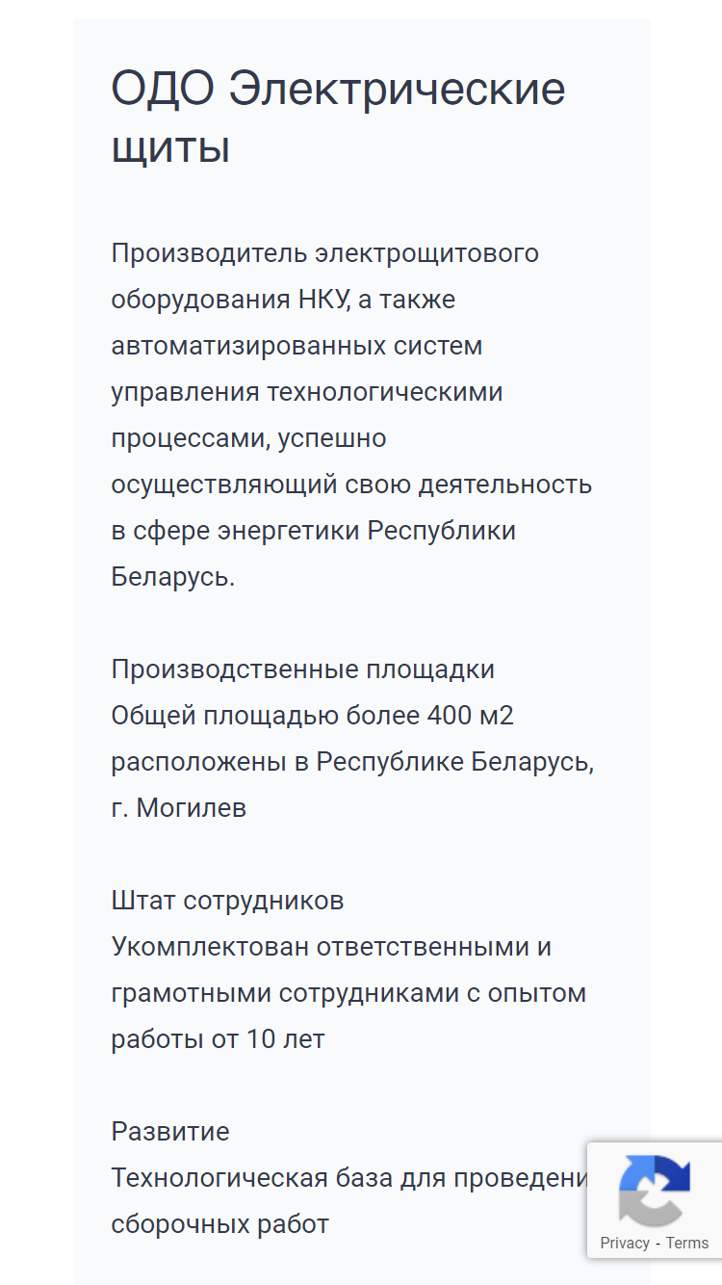Click the 'управления технологическими' text line
The image size is (722, 1285).
pyautogui.click(x=307, y=392)
